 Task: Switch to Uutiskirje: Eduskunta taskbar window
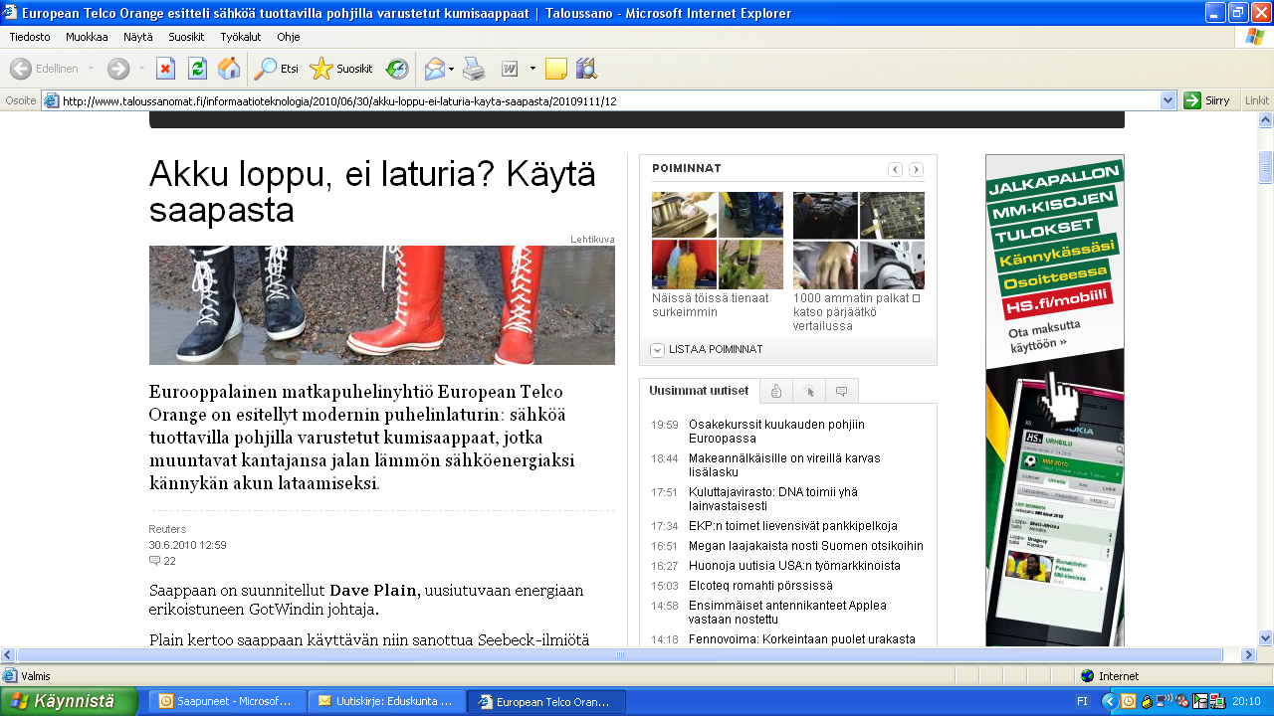tap(386, 701)
